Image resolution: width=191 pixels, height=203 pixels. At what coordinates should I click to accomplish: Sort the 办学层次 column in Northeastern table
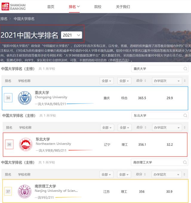[185, 127]
